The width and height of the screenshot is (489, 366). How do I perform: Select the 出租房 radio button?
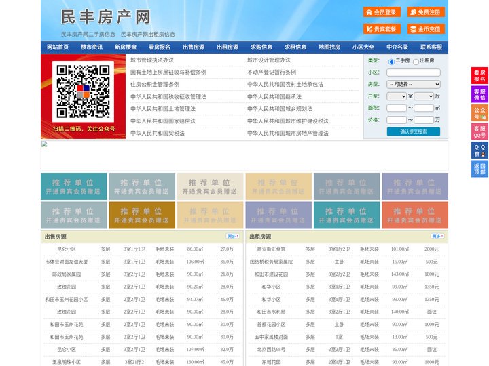(x=416, y=62)
